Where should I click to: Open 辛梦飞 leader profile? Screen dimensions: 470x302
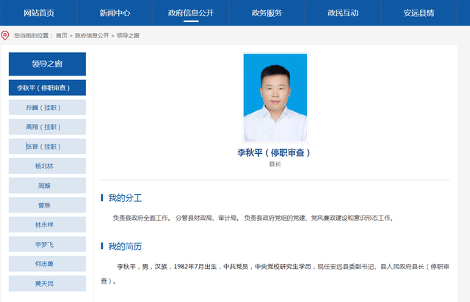(47, 244)
